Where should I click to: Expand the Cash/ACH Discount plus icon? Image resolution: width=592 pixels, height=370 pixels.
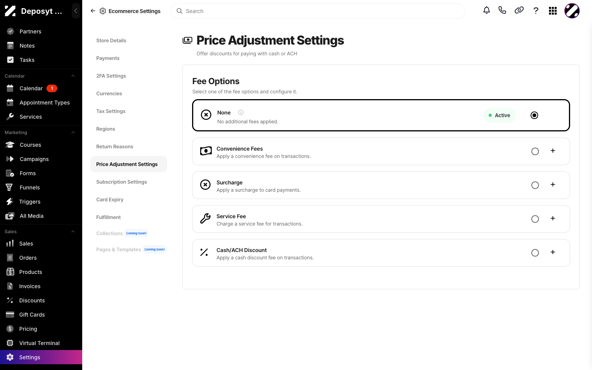pos(553,252)
